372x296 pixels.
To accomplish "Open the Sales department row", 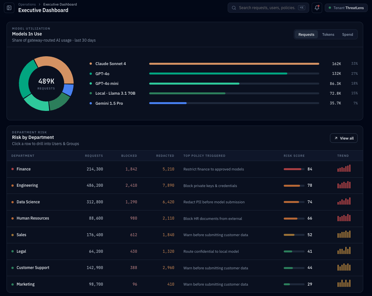I will point(185,235).
